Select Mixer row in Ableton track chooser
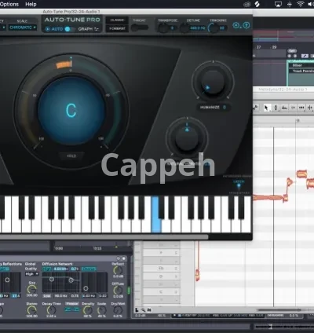 [301, 65]
